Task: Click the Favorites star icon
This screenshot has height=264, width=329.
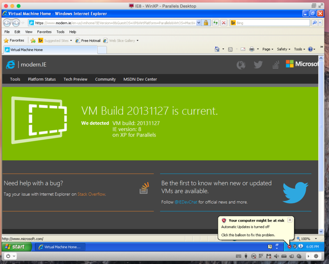Action: coord(6,40)
